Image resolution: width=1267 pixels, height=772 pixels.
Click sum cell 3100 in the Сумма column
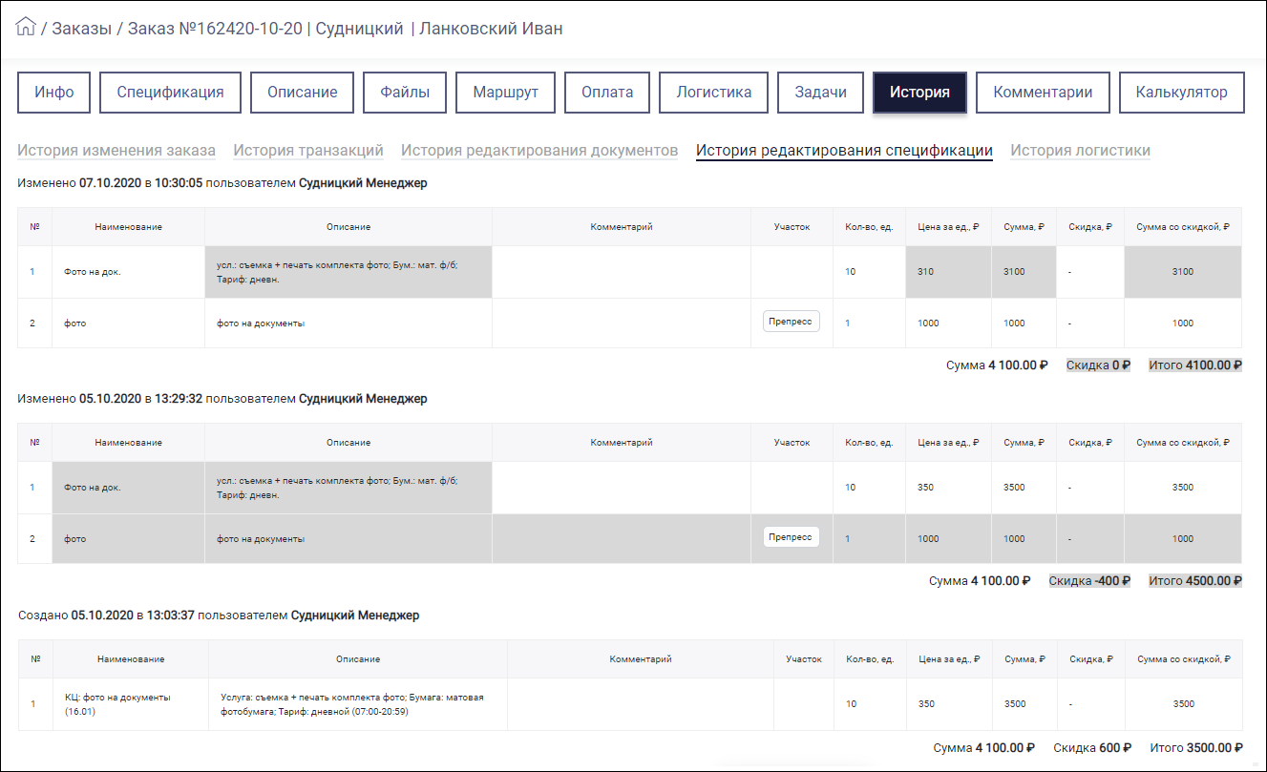(x=1024, y=272)
